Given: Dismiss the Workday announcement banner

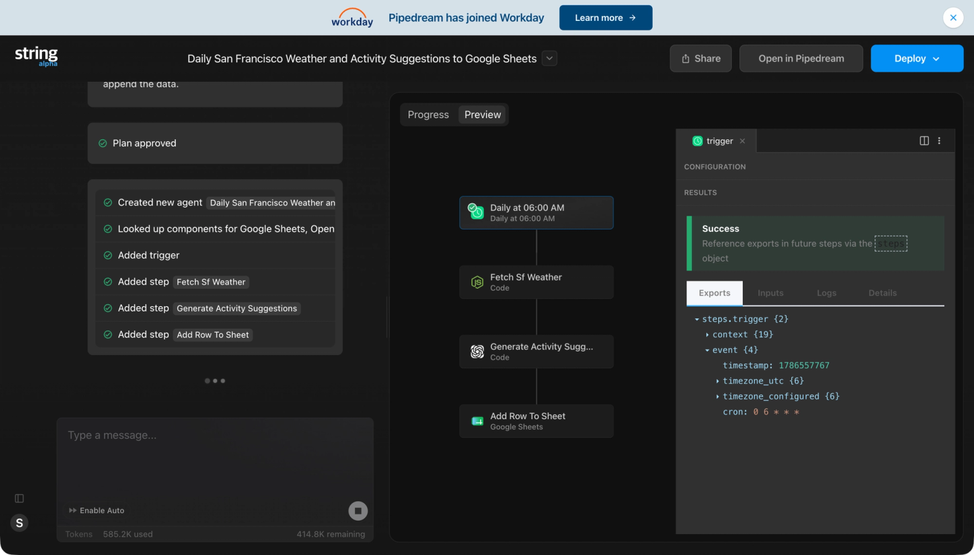Looking at the screenshot, I should 953,18.
